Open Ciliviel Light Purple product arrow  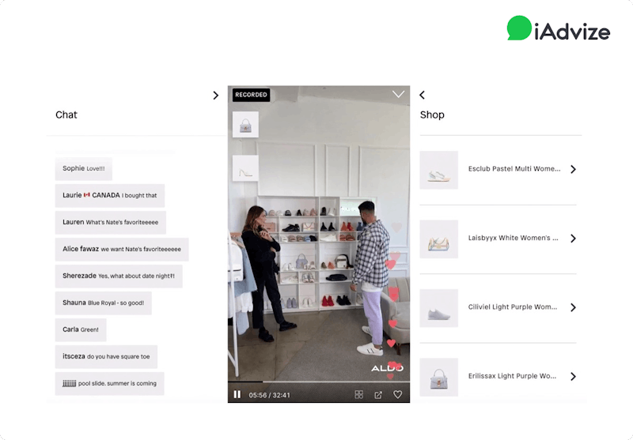(573, 307)
